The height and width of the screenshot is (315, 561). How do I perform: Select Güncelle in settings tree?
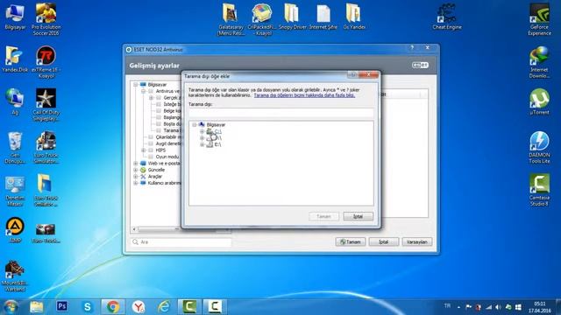pyautogui.click(x=156, y=170)
